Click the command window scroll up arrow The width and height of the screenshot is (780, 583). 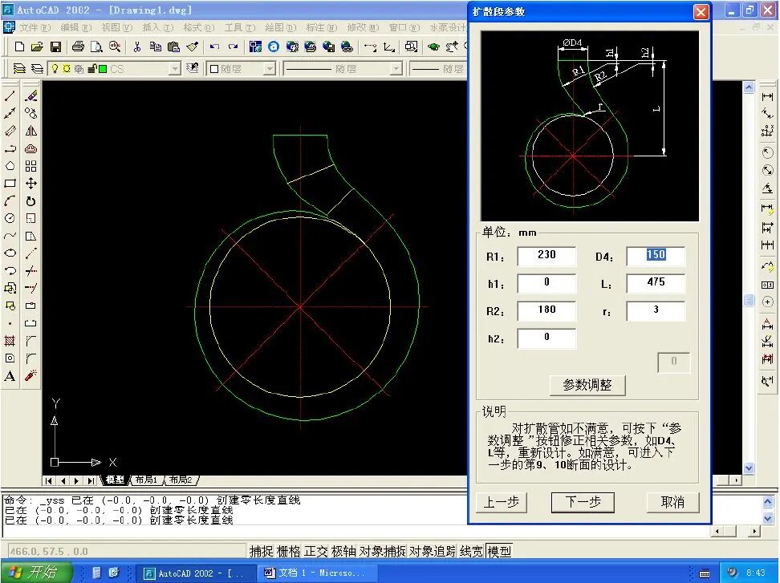(x=768, y=501)
